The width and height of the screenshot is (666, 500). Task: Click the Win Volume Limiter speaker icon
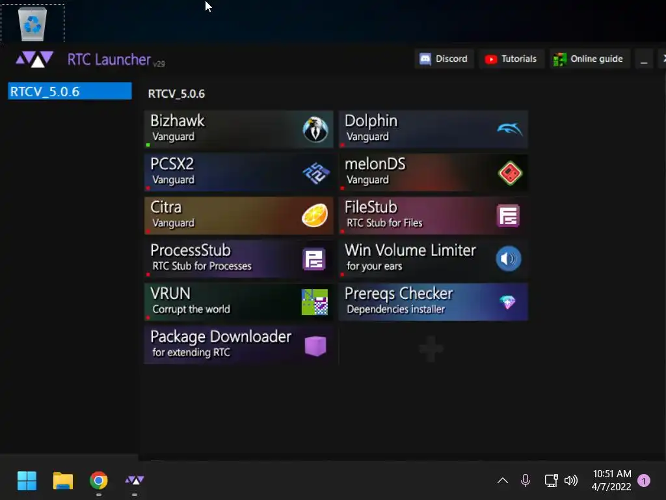(x=509, y=258)
